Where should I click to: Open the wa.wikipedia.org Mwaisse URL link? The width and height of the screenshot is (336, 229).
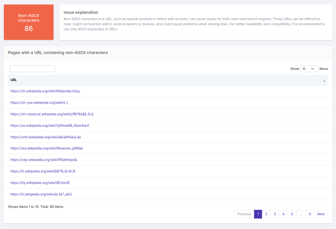[47, 148]
